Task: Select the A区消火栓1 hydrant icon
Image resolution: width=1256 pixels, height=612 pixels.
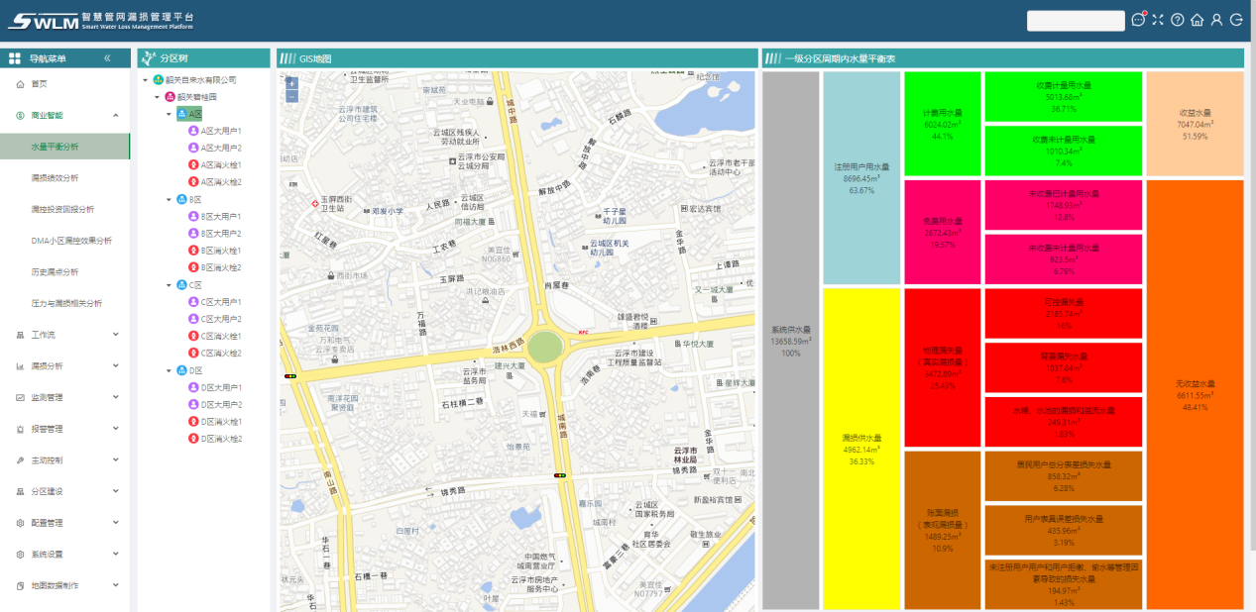Action: pos(193,165)
